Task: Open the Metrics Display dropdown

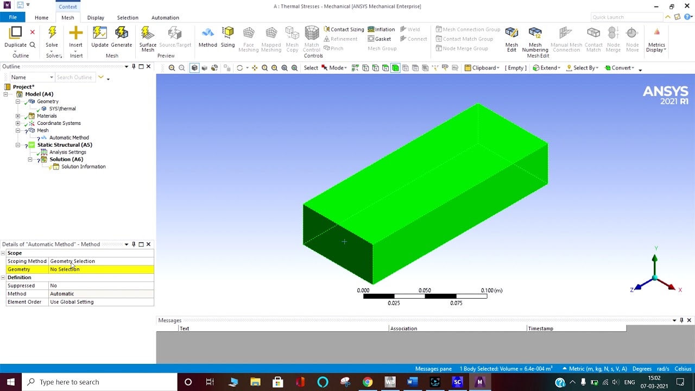Action: (x=656, y=39)
